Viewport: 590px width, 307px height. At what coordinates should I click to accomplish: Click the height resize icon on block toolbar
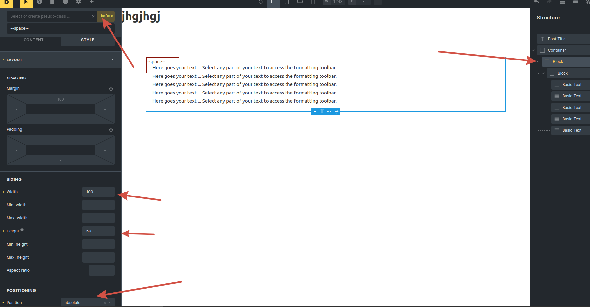[337, 111]
